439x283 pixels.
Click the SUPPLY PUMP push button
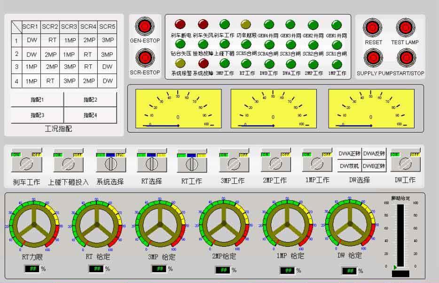pyautogui.click(x=373, y=58)
